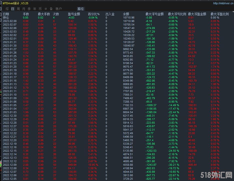The image size is (234, 181).
Task: Click the 最大浮亏金额 column header
Action: [155, 14]
